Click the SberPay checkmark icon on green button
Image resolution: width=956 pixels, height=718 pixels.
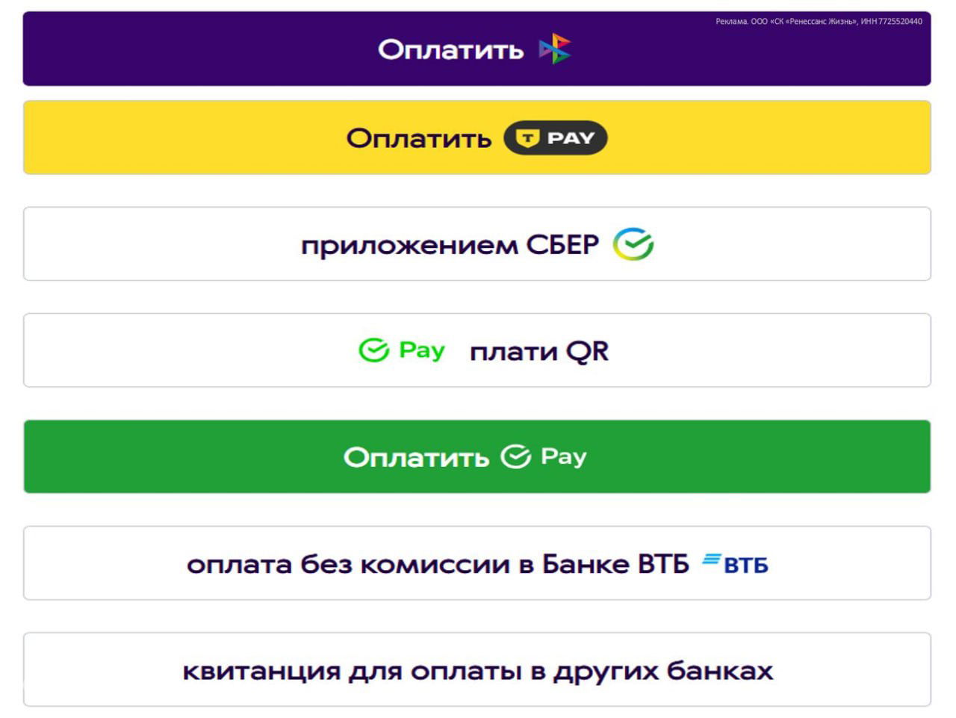pyautogui.click(x=514, y=455)
